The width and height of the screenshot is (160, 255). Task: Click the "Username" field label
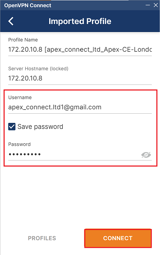click(x=20, y=97)
